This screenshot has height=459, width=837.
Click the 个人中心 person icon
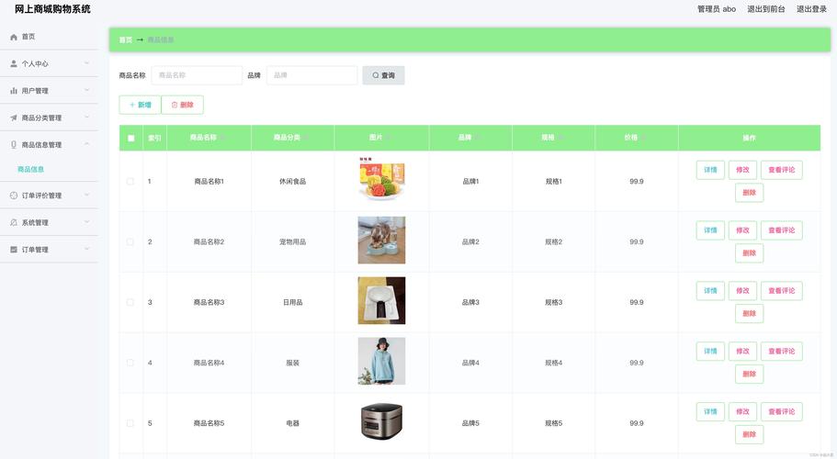pyautogui.click(x=14, y=64)
